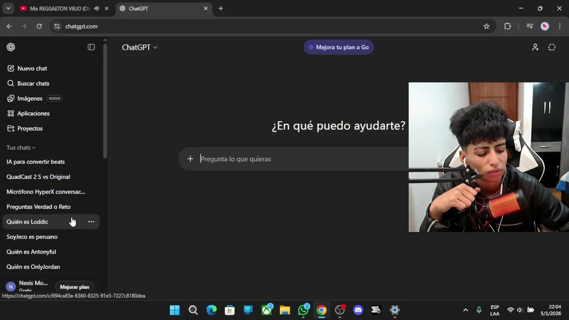Open the tab search dropdown arrow
Screen dimensions: 569x320
coord(8,8)
